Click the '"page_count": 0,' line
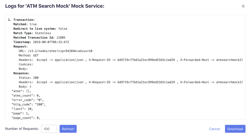The width and height of the screenshot is (250, 137). [26, 118]
